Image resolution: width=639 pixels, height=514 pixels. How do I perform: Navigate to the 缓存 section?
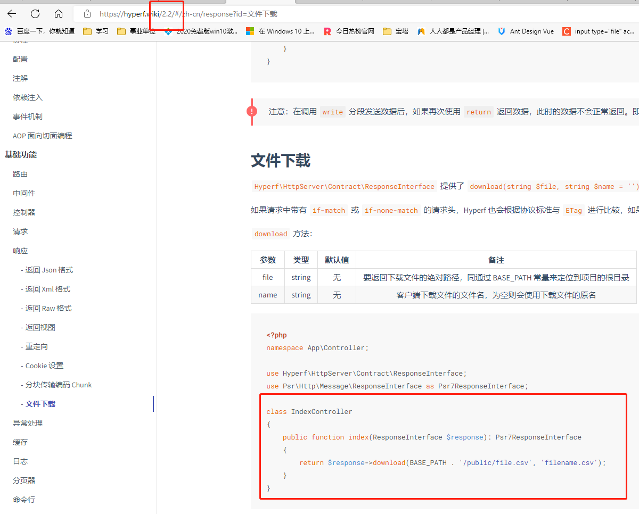pyautogui.click(x=20, y=442)
